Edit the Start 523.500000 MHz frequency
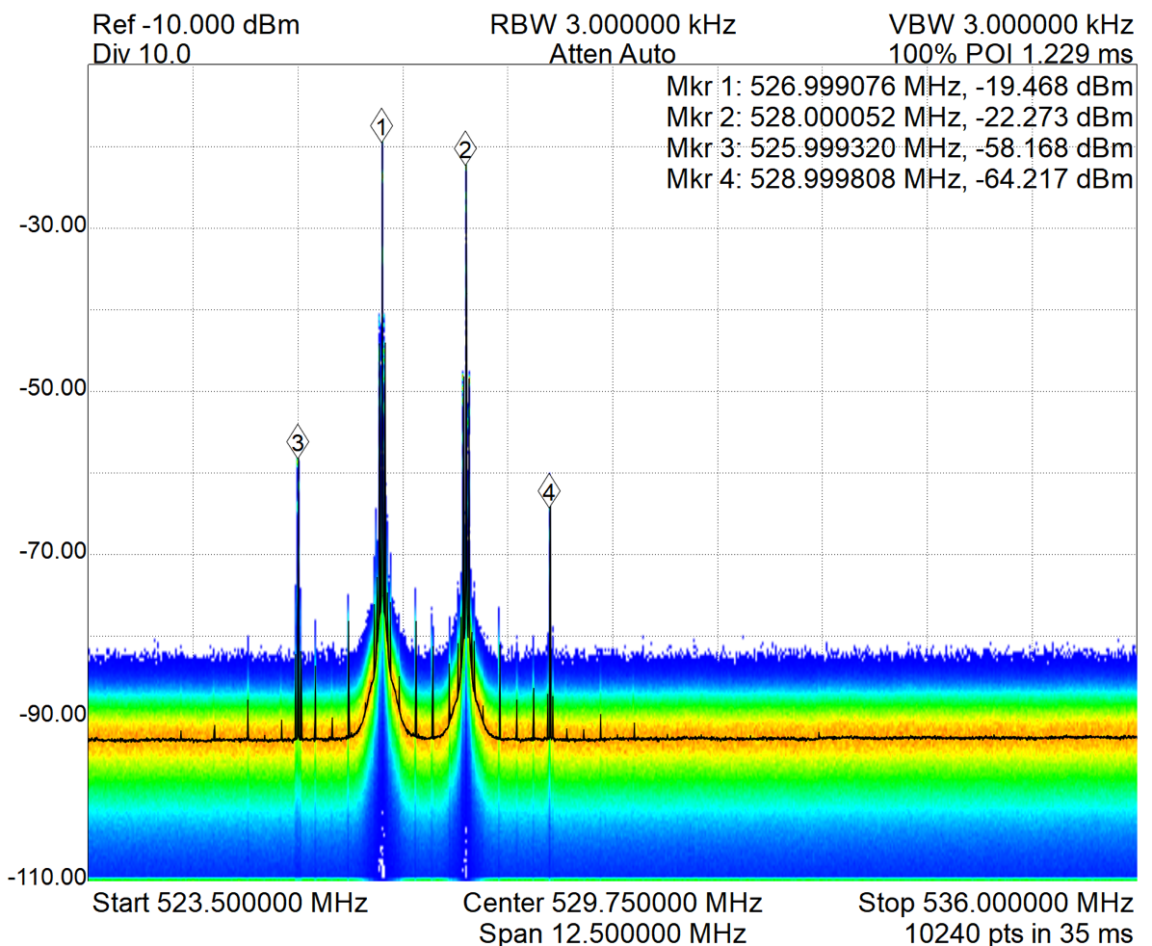This screenshot has height=946, width=1152. point(229,904)
